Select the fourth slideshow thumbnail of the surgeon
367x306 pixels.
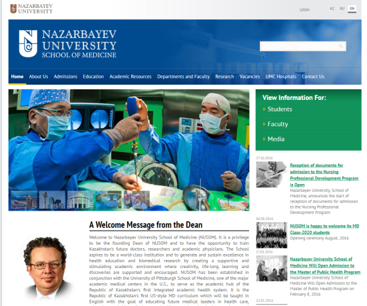(x=109, y=199)
